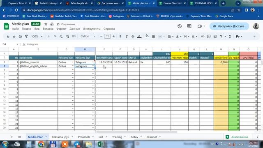The width and height of the screenshot is (263, 148).
Task: Click the undo icon in the toolbar
Action: (8, 37)
